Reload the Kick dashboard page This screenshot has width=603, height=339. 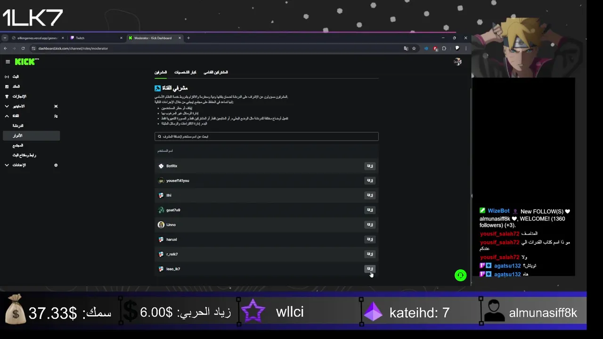(23, 48)
